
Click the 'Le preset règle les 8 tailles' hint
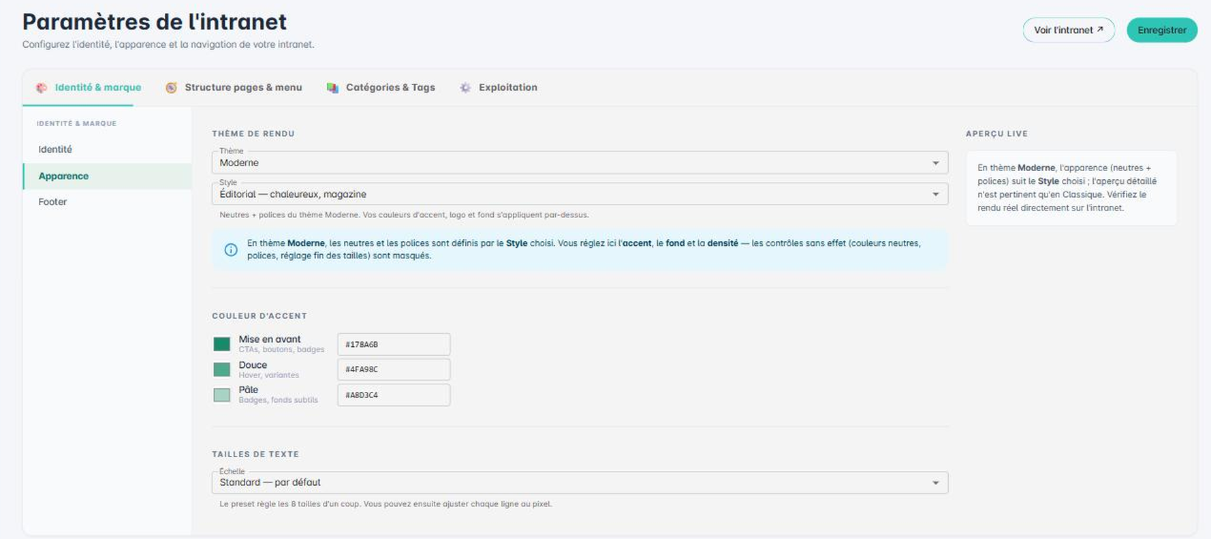coord(386,504)
